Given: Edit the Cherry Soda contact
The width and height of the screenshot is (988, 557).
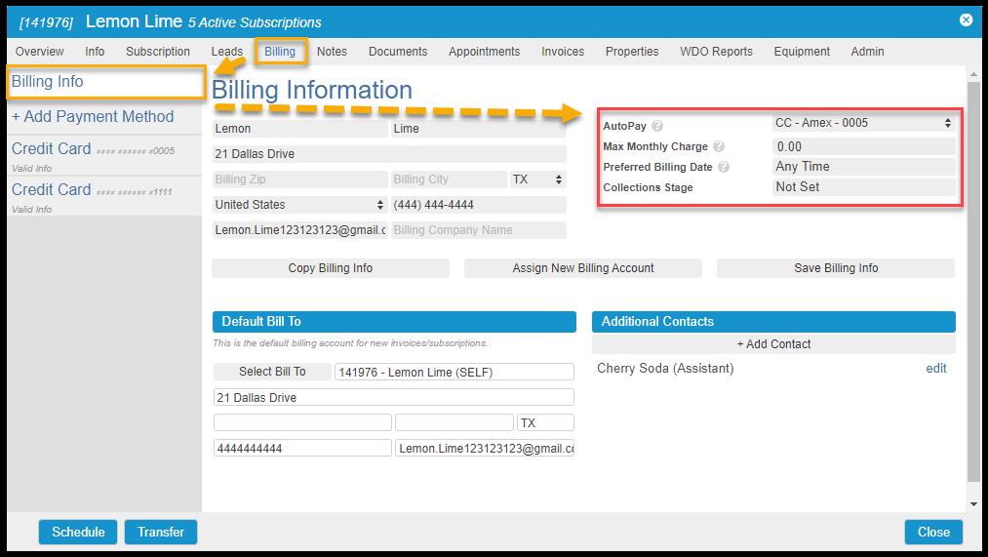Looking at the screenshot, I should [x=935, y=369].
